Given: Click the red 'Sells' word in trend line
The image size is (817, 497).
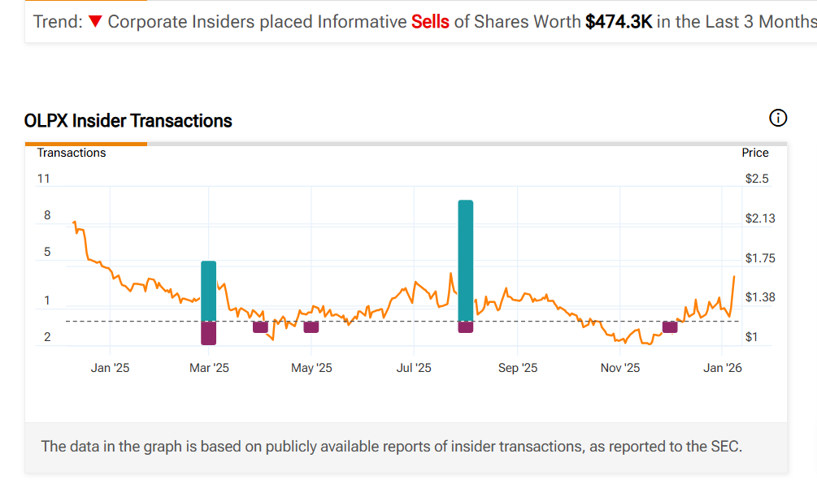Looking at the screenshot, I should [430, 22].
